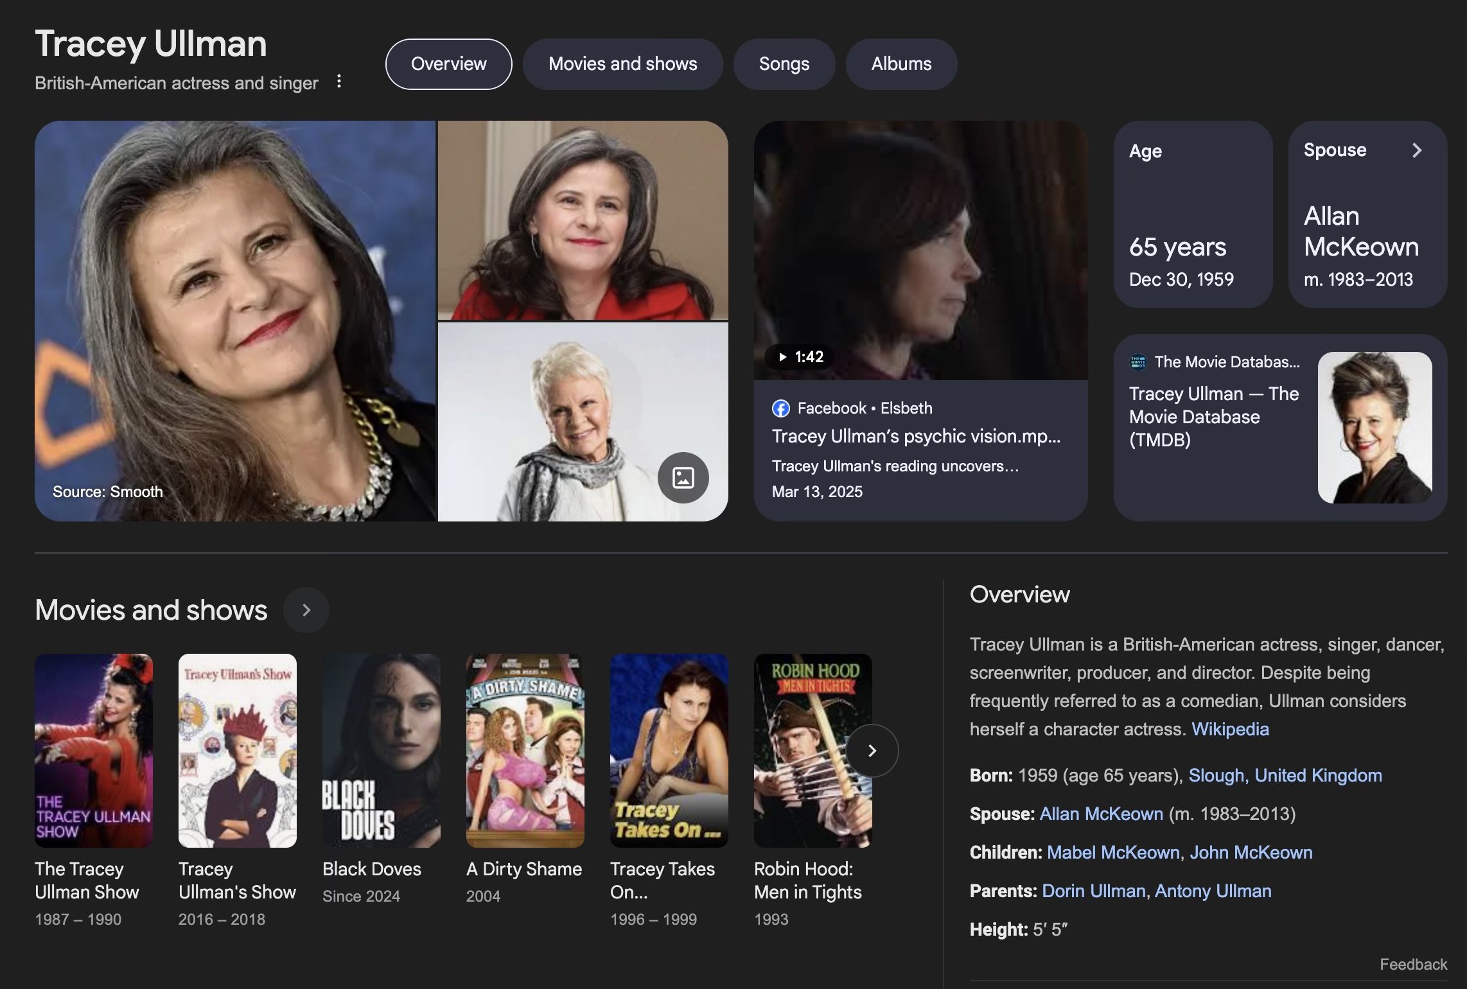Click the Black Doves title text
The width and height of the screenshot is (1467, 989).
pyautogui.click(x=372, y=870)
